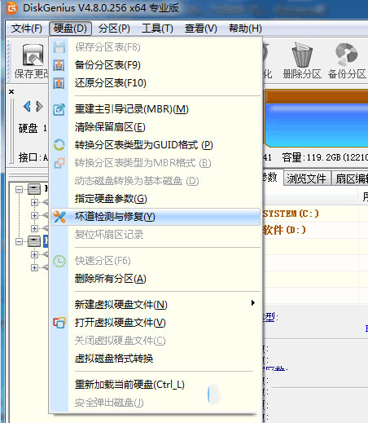This screenshot has width=368, height=423.
Task: Select 清除保留扇区(E) entry
Action: 156,127
